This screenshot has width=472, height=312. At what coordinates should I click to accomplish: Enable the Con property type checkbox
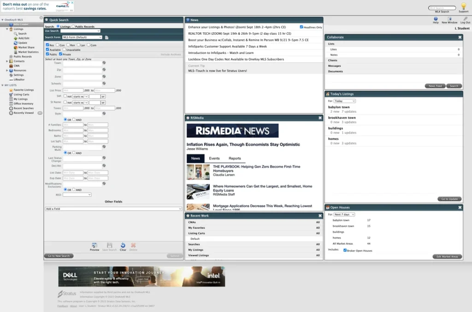[57, 45]
